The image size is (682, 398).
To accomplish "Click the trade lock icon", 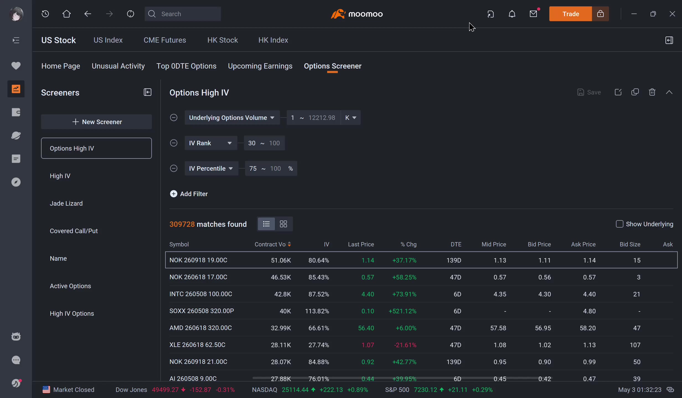I will point(600,14).
